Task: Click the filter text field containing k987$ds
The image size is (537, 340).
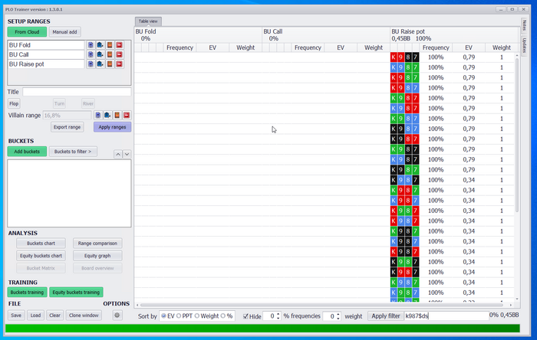Action: (446, 316)
